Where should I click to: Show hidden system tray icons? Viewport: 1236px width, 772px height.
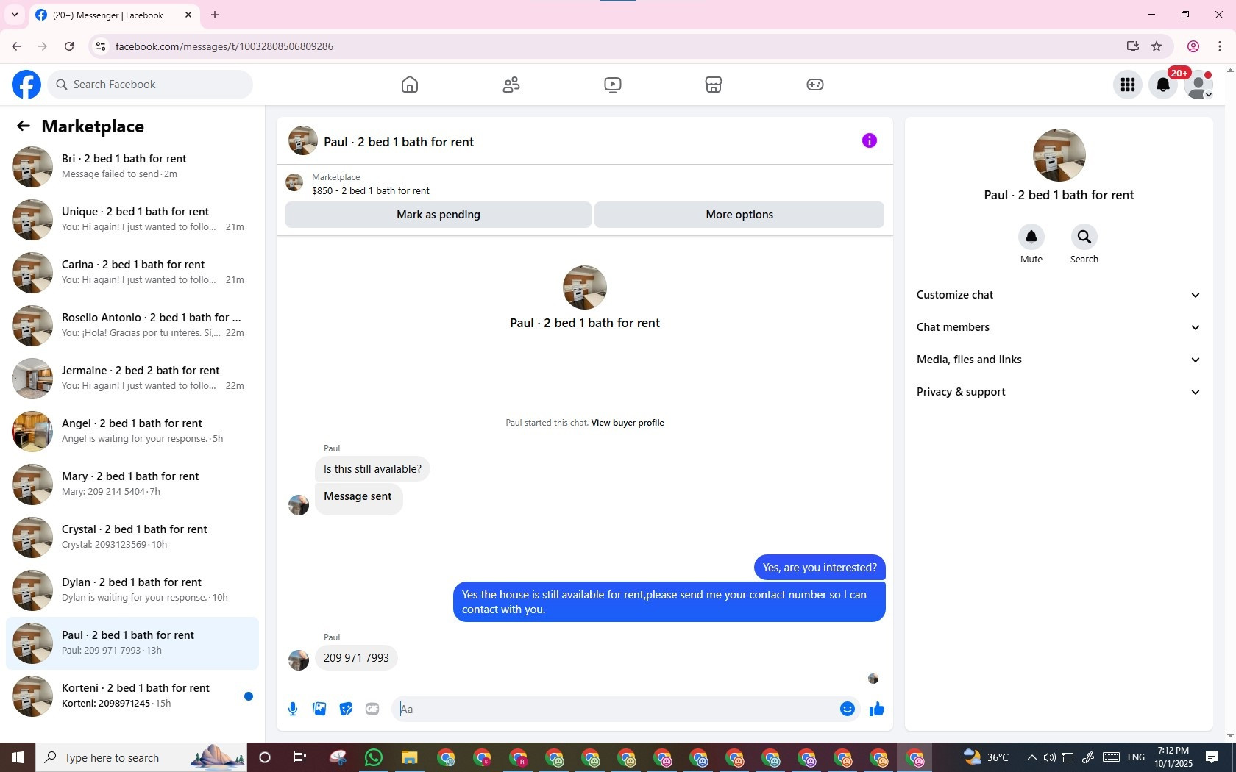tap(1031, 757)
